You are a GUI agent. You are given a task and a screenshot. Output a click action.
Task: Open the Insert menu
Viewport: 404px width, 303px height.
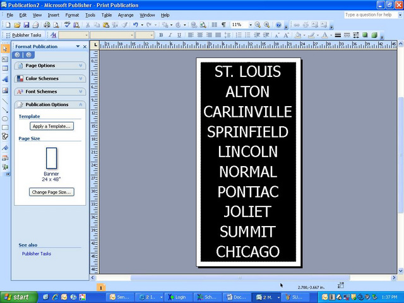[x=53, y=15]
